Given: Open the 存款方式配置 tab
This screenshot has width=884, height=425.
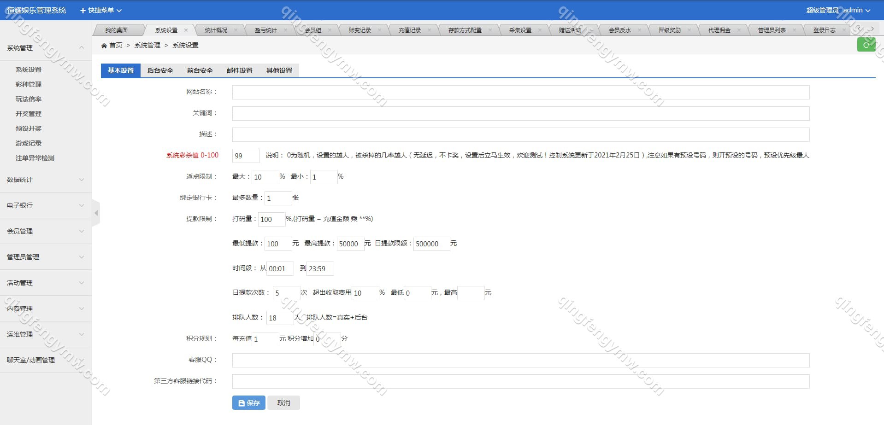Looking at the screenshot, I should 465,30.
